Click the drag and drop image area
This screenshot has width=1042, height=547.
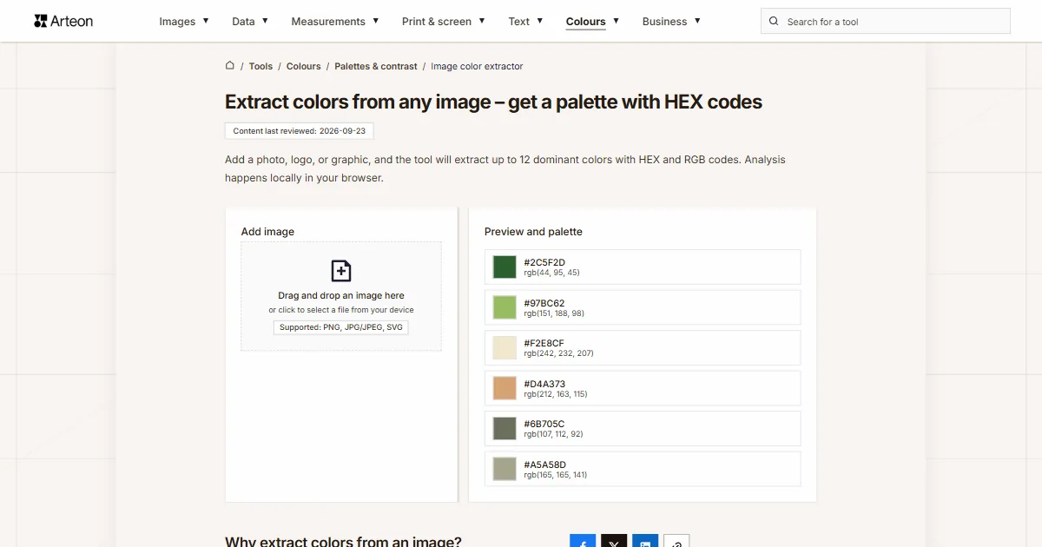coord(341,296)
